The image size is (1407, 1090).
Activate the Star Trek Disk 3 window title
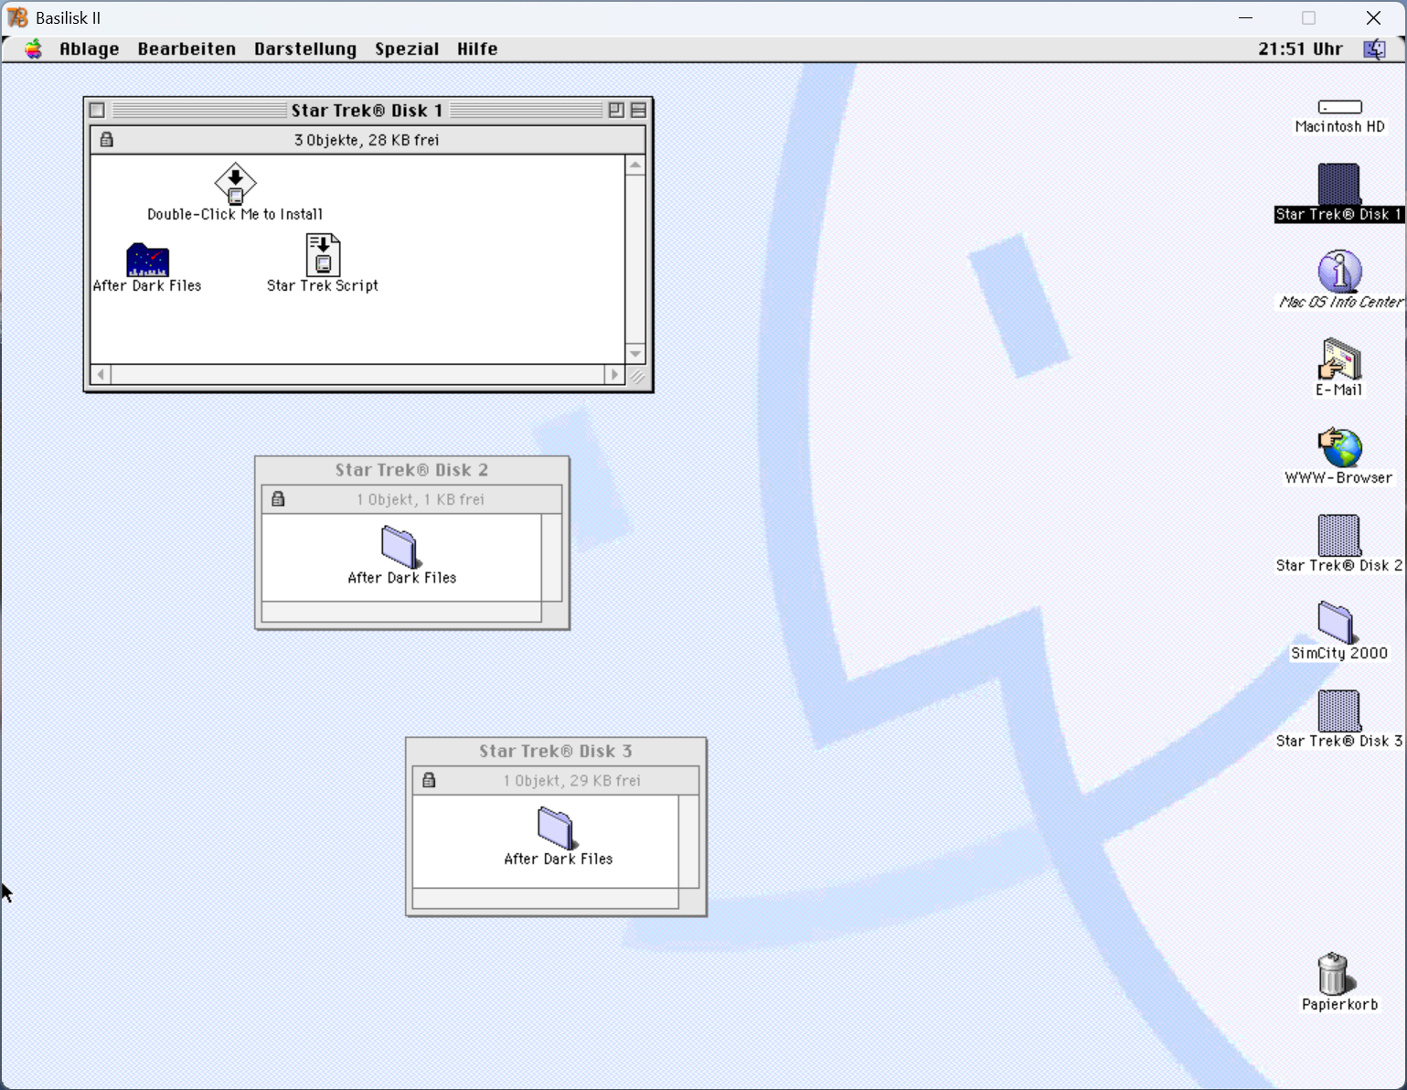(556, 752)
